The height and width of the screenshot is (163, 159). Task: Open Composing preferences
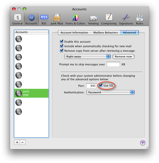tap(109, 19)
